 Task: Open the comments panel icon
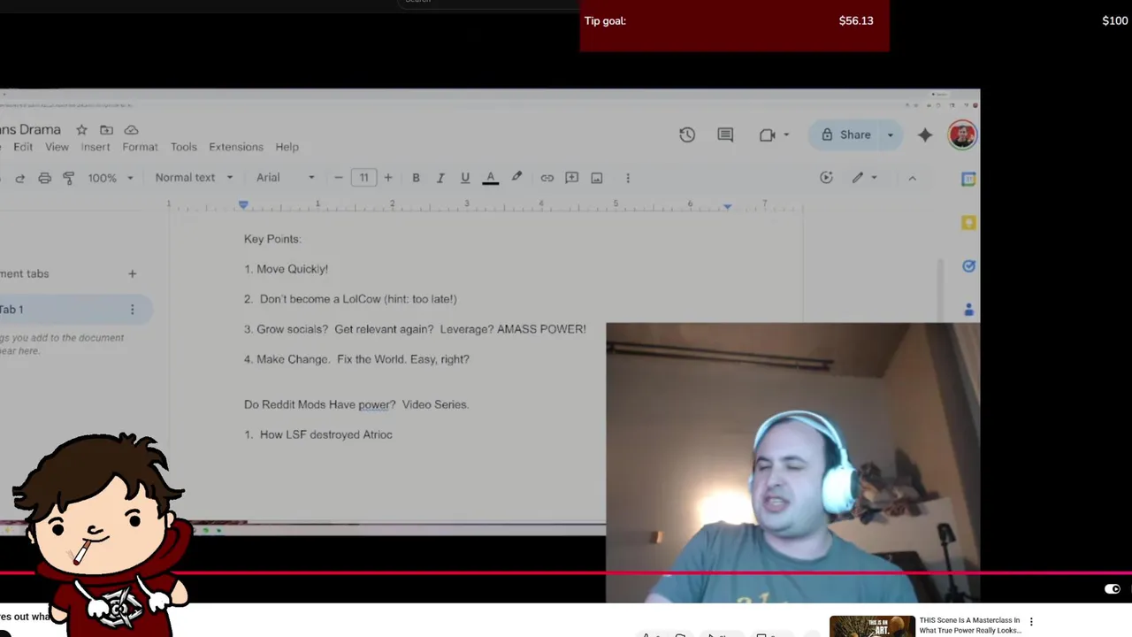click(725, 134)
